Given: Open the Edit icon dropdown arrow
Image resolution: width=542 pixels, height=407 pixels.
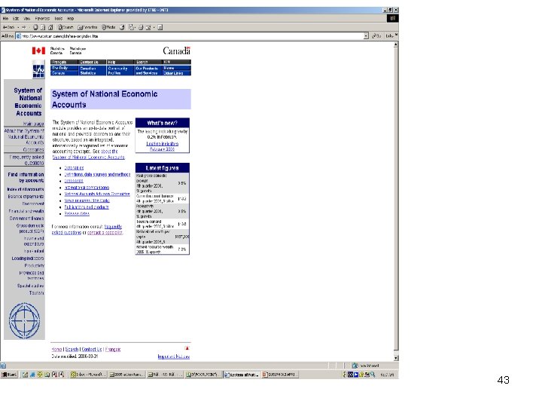Looking at the screenshot, I should (x=153, y=27).
